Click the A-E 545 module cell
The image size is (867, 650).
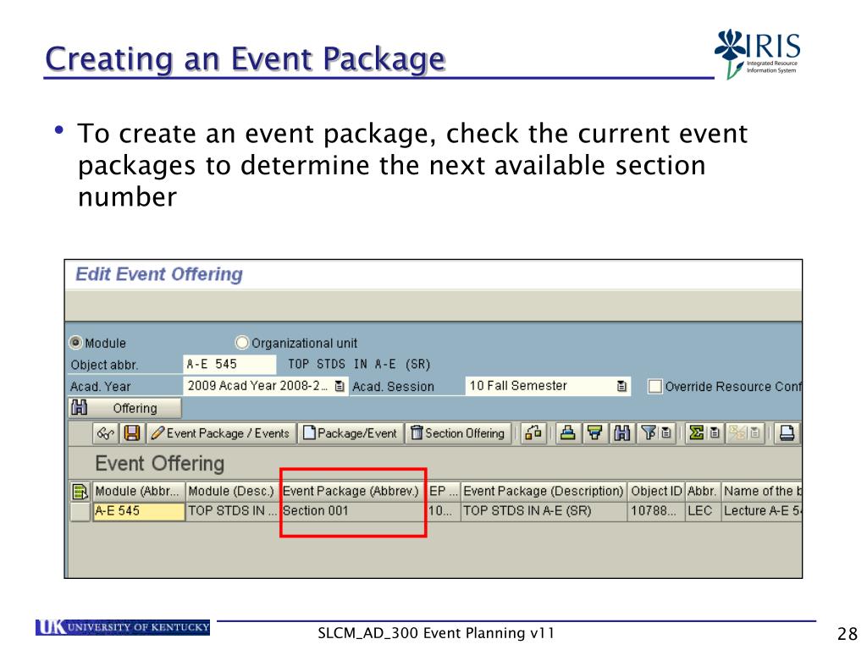[138, 511]
